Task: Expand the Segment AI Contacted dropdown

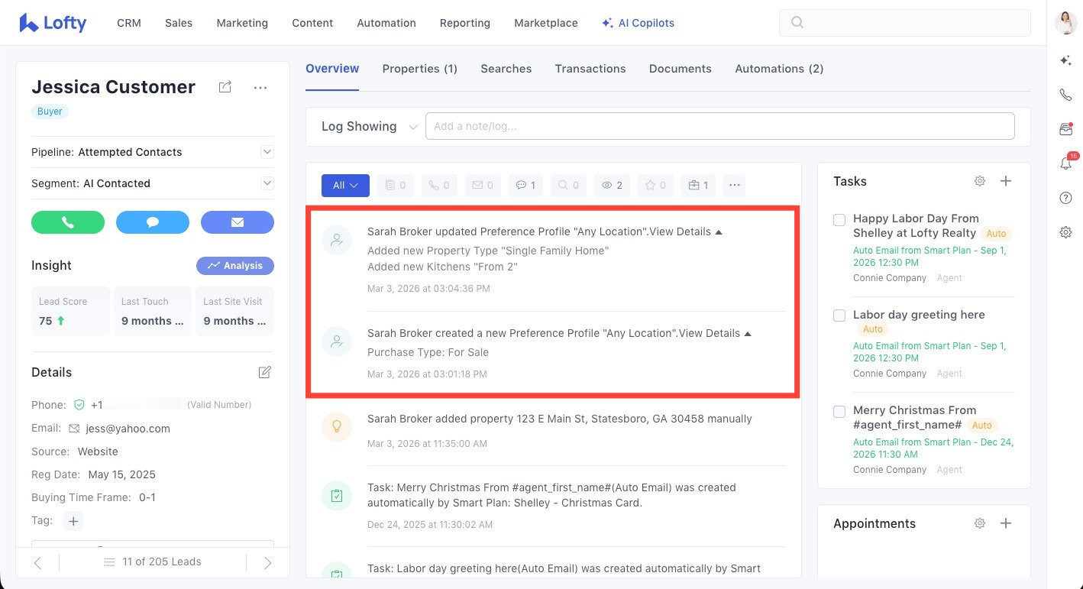Action: tap(267, 183)
